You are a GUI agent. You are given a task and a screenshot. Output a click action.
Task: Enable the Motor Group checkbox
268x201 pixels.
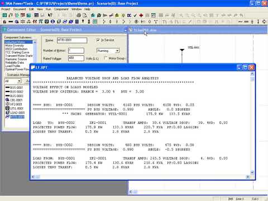106,58
